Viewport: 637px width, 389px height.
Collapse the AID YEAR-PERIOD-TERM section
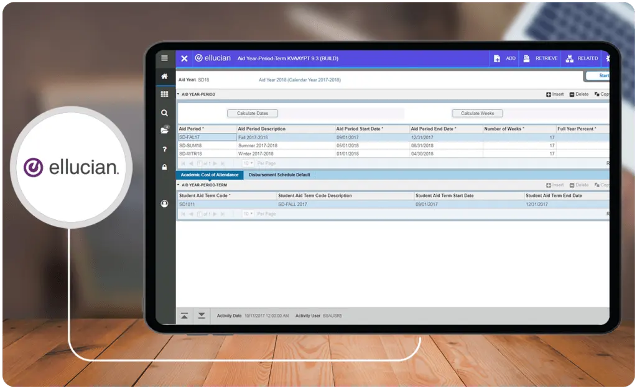point(178,185)
